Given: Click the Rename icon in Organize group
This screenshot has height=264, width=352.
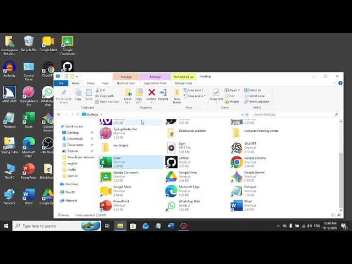Looking at the screenshot, I should pos(163,92).
